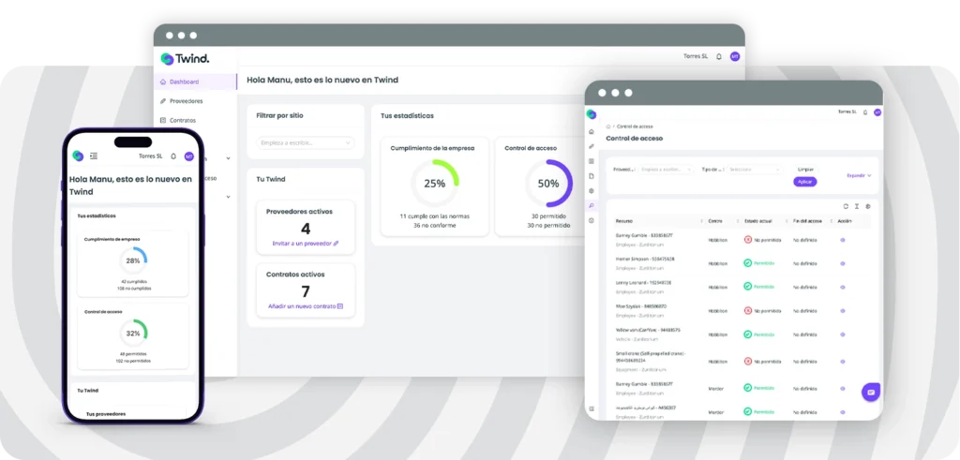Click No permitido status for Moe Szyslak
The height and width of the screenshot is (460, 960).
[762, 311]
